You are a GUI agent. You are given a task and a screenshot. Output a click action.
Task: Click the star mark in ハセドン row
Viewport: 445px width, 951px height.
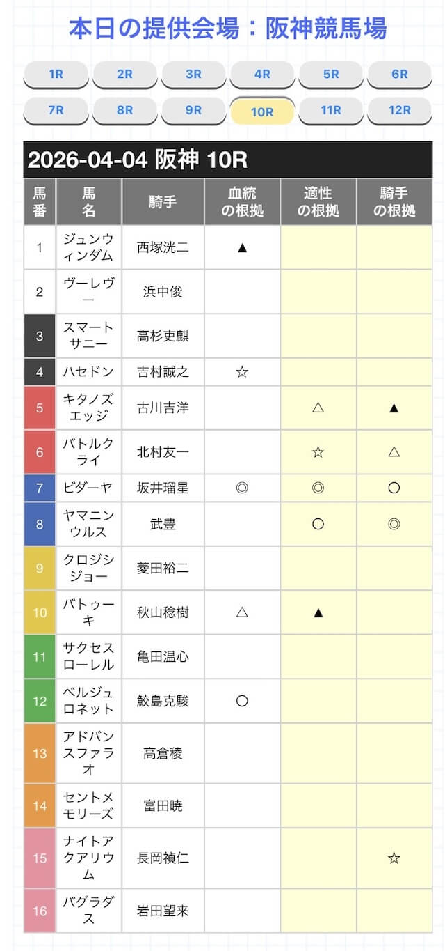(242, 372)
